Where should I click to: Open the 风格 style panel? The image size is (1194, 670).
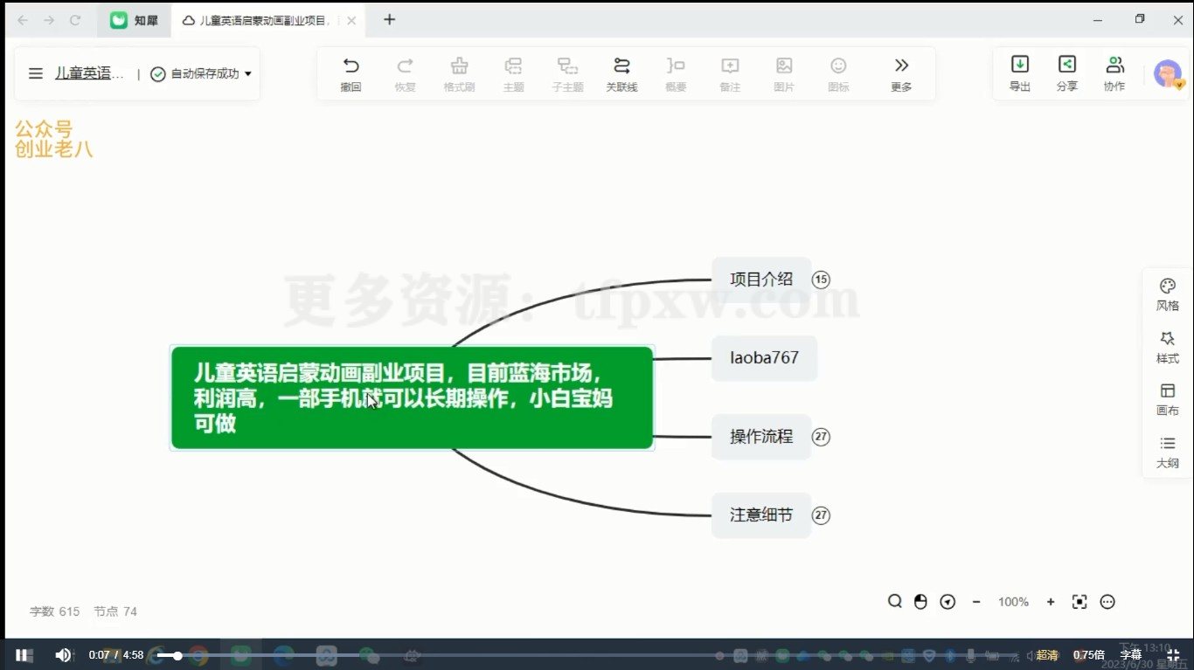tap(1167, 294)
